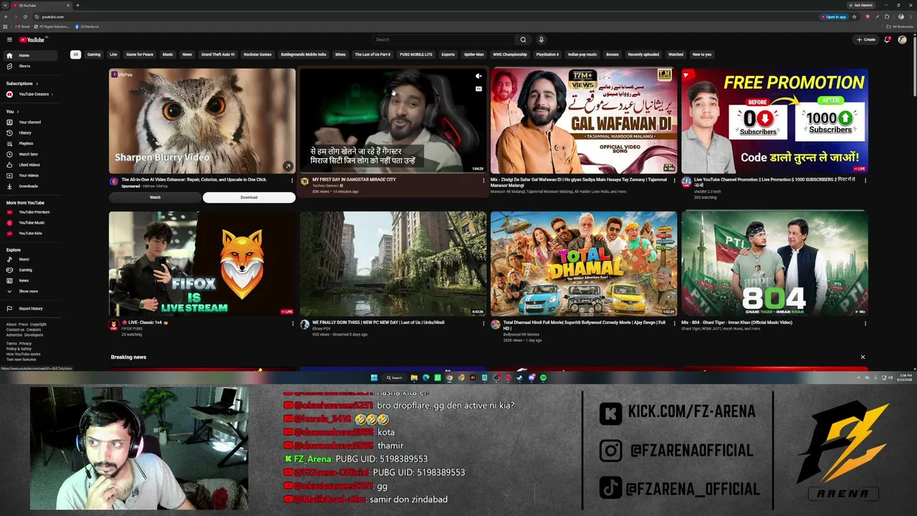Click the YouTube logo
Screen dimensions: 917x516
click(32, 39)
